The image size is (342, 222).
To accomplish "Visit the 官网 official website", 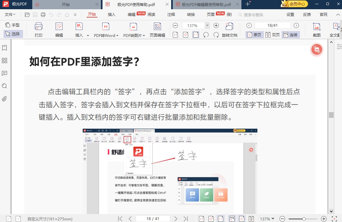I will tap(323, 15).
